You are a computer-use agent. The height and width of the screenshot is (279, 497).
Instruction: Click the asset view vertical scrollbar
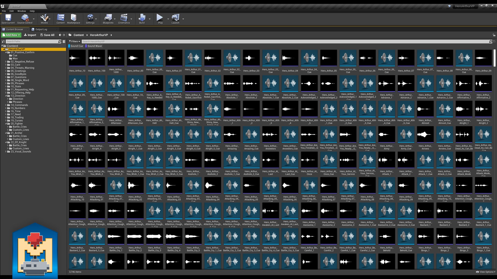coord(494,58)
